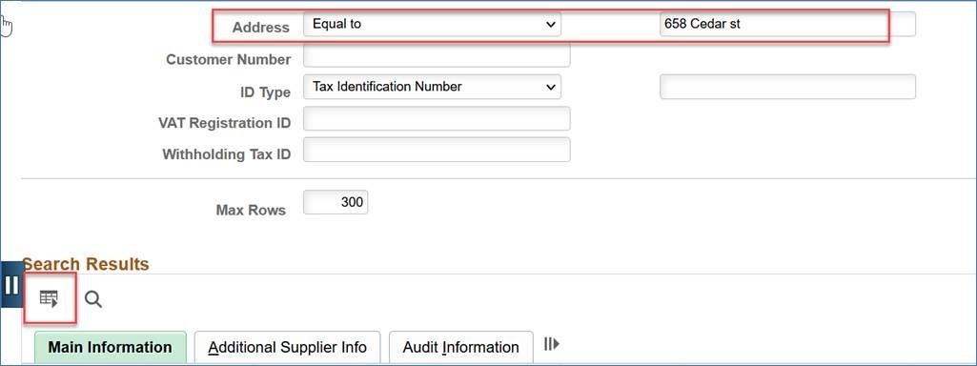Click the Customer Number input field
The width and height of the screenshot is (977, 366).
pos(437,55)
